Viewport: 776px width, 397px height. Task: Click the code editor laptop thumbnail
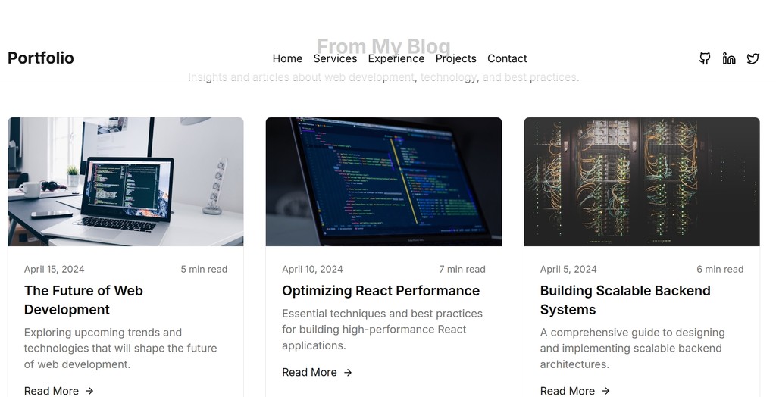tap(383, 182)
